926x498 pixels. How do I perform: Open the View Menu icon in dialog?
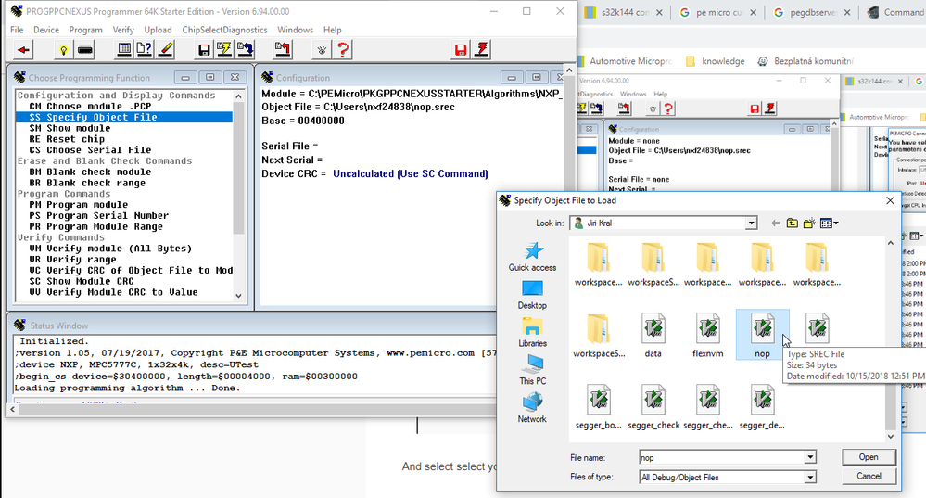point(830,223)
